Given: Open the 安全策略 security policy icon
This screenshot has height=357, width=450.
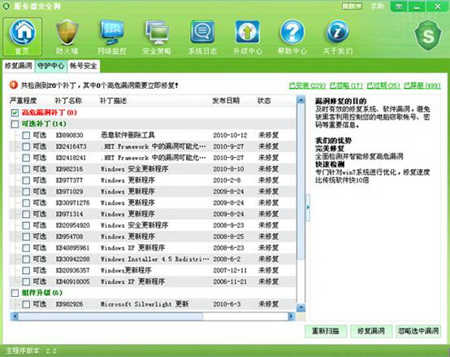Looking at the screenshot, I should [x=157, y=37].
